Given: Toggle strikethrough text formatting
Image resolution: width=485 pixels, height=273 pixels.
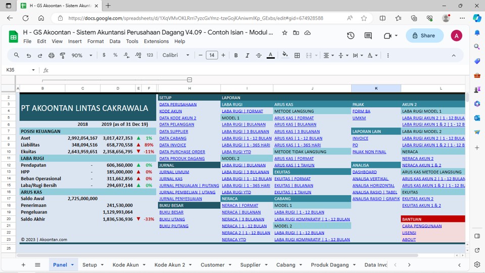Looking at the screenshot, I should point(259,55).
